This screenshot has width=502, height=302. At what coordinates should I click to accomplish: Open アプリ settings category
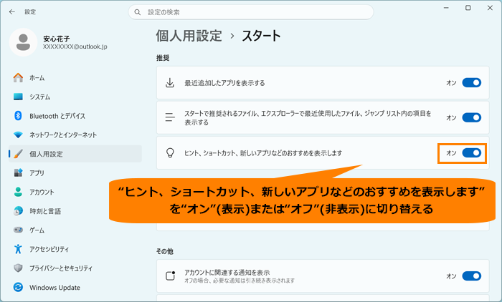(x=75, y=173)
